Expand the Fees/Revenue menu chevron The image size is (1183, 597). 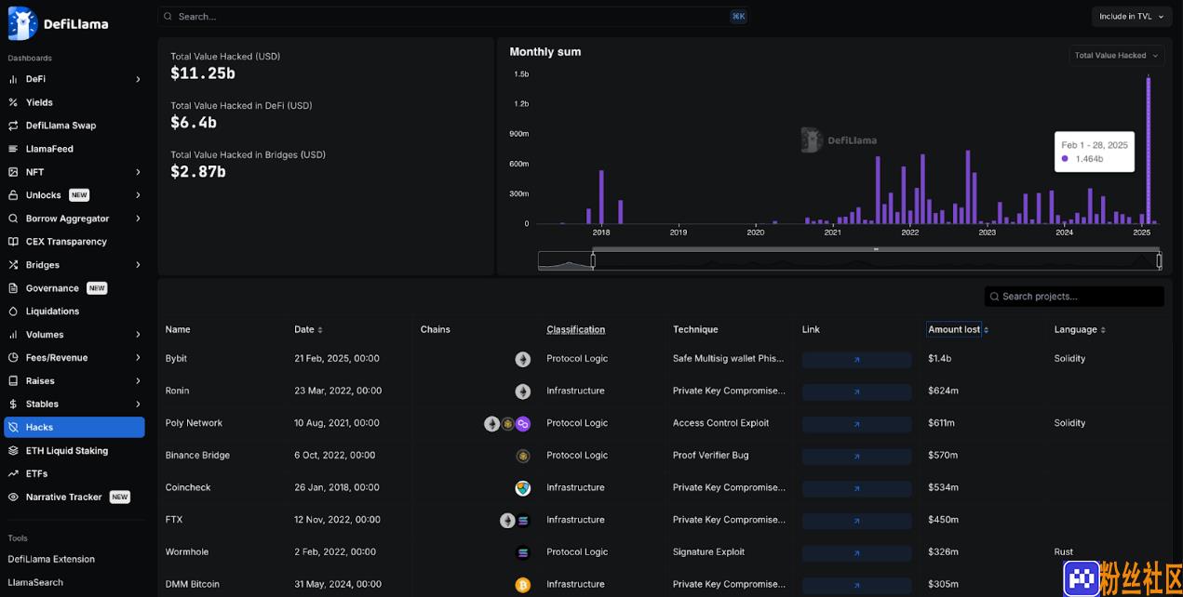138,358
